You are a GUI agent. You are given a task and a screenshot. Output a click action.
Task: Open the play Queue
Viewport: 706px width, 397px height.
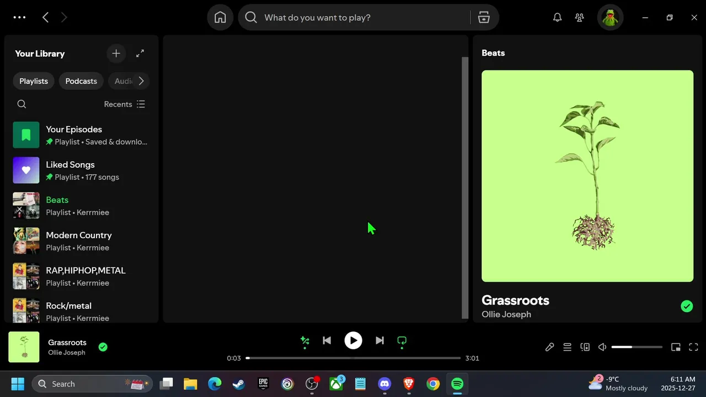click(x=567, y=347)
